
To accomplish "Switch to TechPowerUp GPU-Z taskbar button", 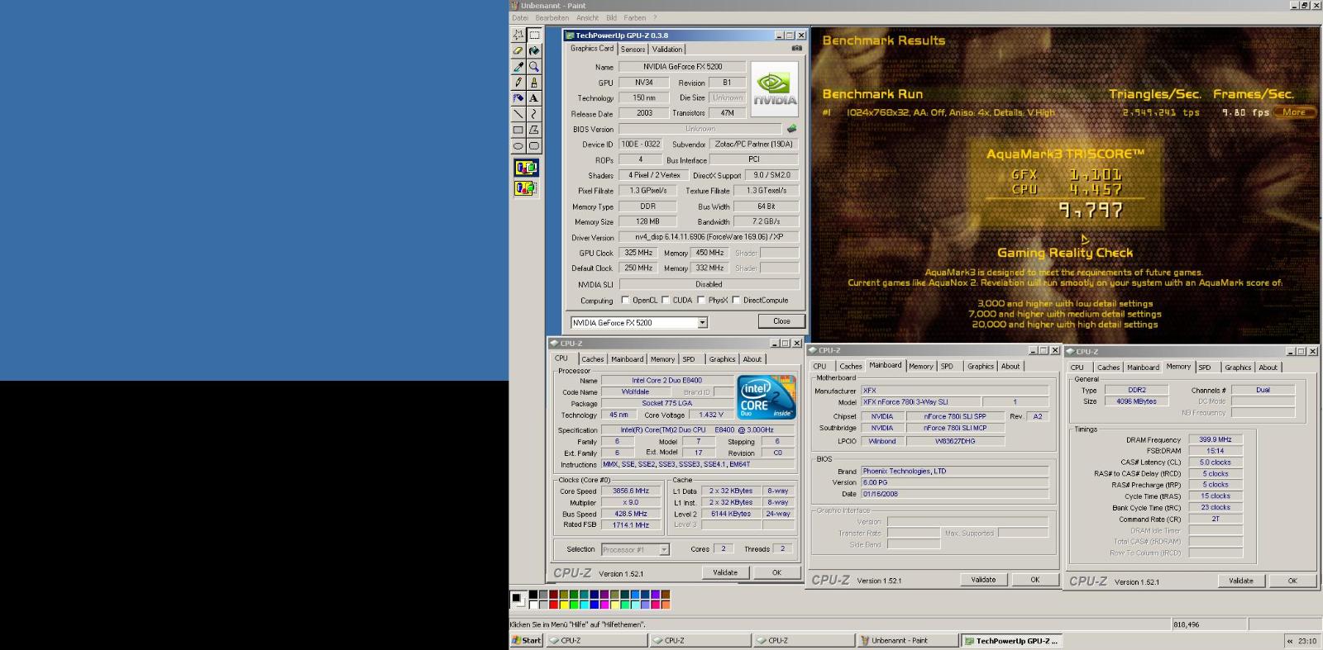I will [x=1010, y=640].
